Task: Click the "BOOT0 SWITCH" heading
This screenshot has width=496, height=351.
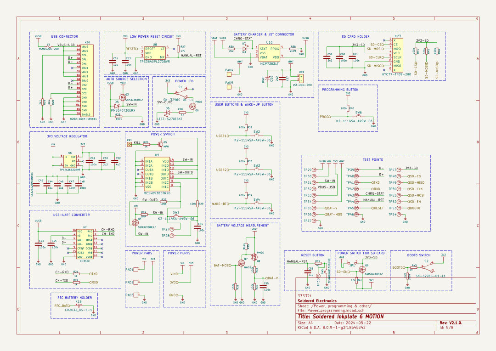Action: (419, 255)
